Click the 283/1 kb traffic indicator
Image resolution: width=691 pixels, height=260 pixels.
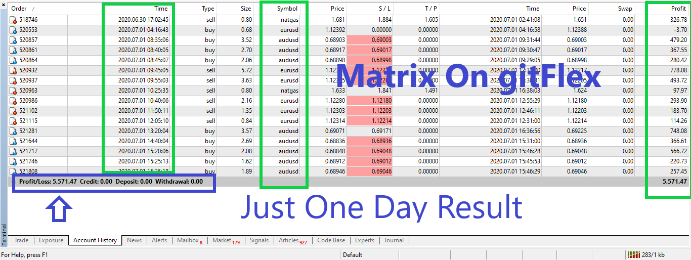(653, 255)
